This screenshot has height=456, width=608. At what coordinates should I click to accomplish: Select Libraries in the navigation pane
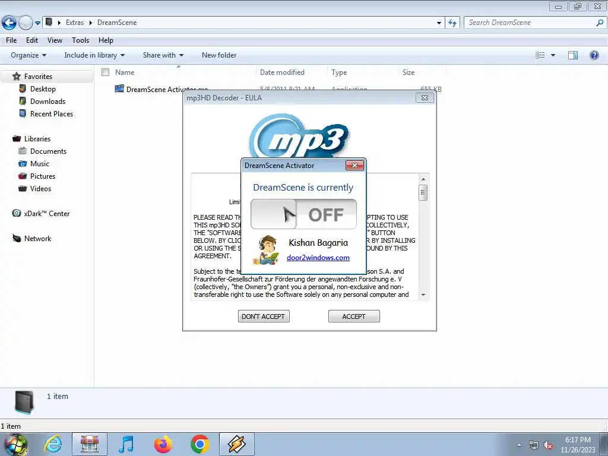point(37,139)
